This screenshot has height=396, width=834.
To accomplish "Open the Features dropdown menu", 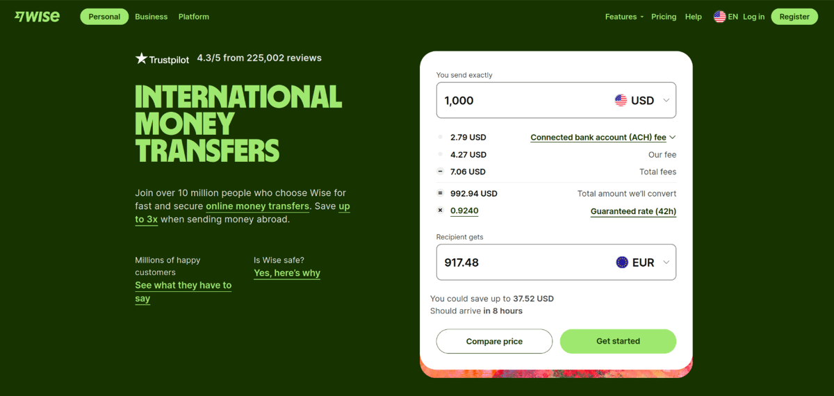I will click(x=624, y=17).
